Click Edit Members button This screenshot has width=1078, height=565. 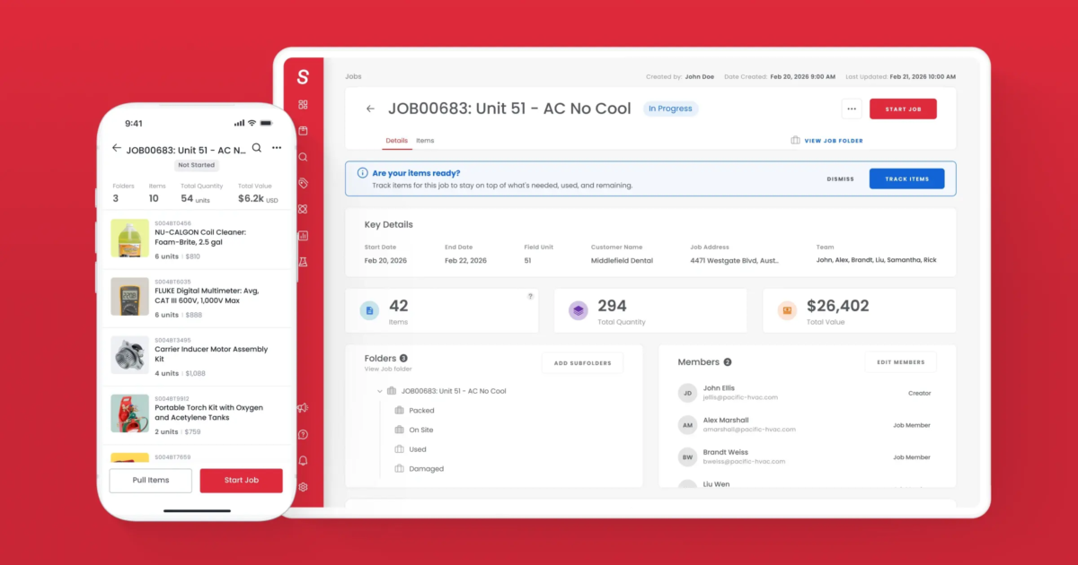coord(900,362)
